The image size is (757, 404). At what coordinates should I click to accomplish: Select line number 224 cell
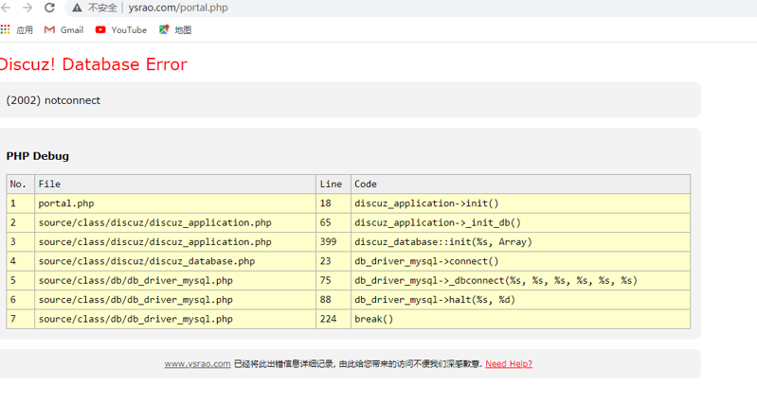pos(333,319)
